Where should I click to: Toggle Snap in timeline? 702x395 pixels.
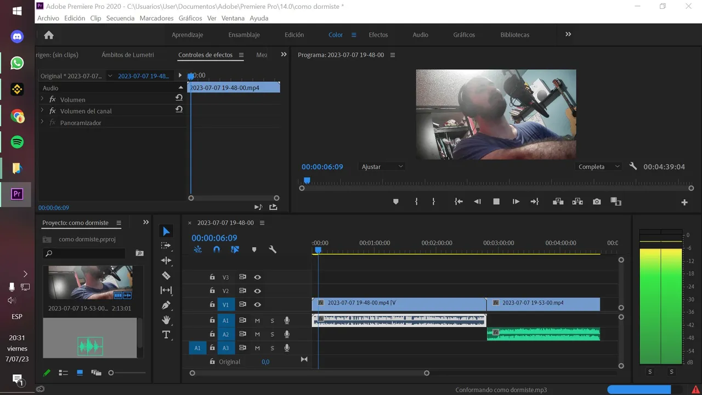217,250
